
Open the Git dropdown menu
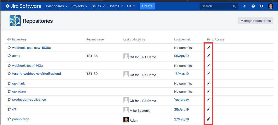(x=131, y=6)
